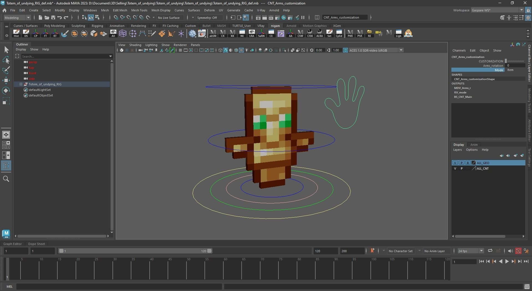This screenshot has width=532, height=291.
Task: Click the Ligh shelf icon
Action: pyautogui.click(x=398, y=34)
